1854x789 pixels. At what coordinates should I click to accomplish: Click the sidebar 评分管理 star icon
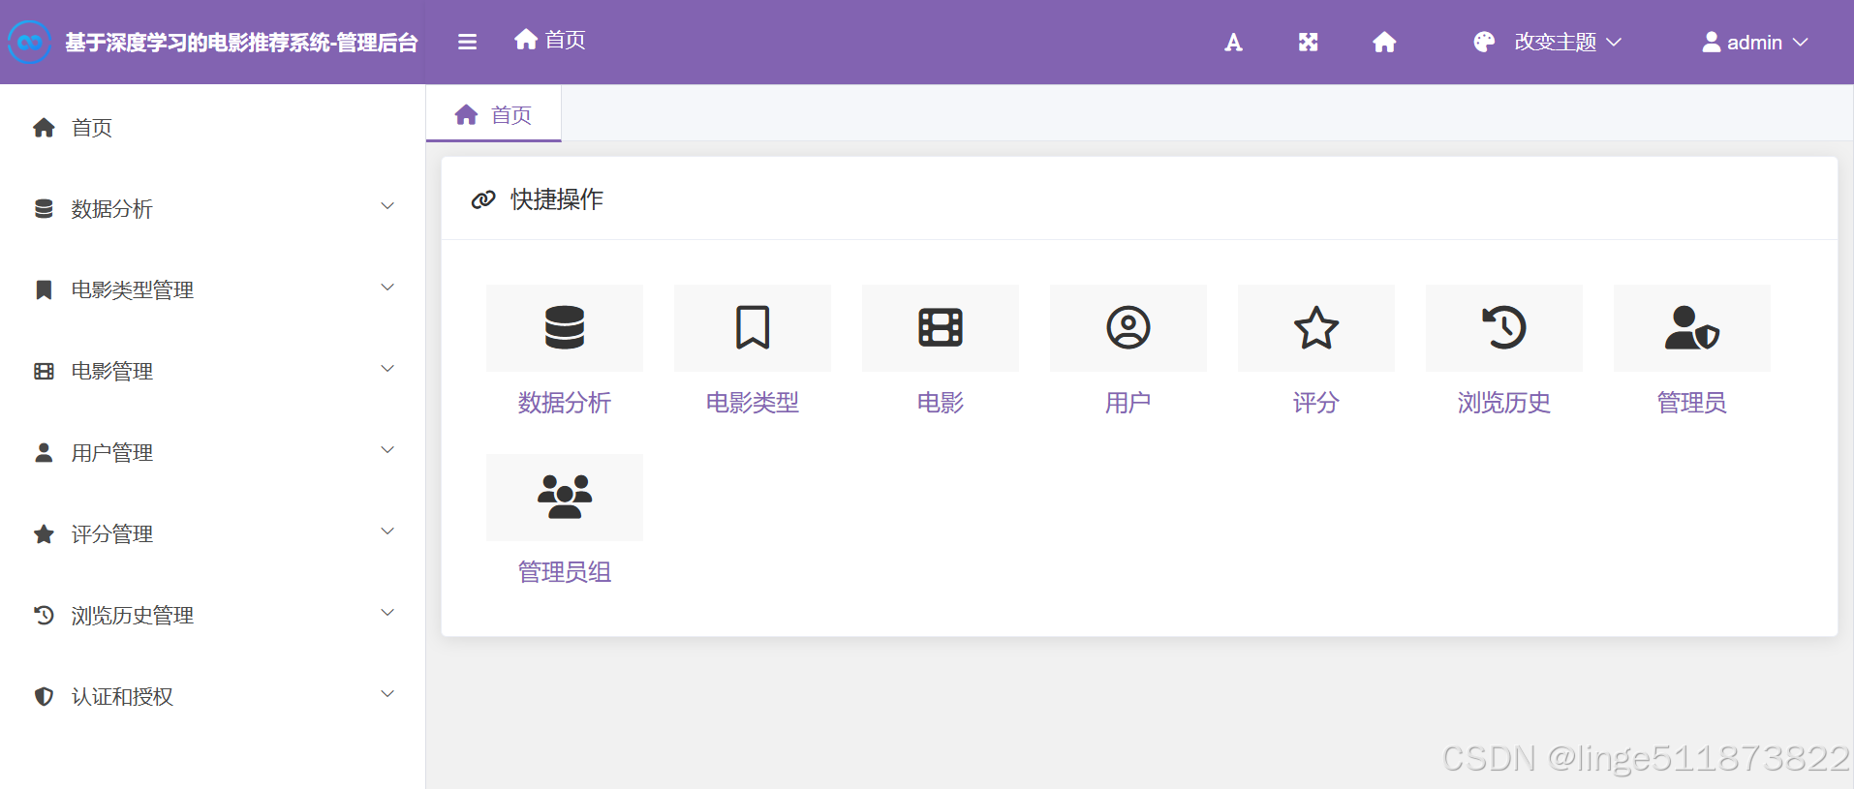coord(44,534)
